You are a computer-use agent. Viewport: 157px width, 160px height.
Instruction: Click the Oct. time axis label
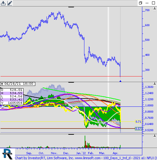click(41, 153)
